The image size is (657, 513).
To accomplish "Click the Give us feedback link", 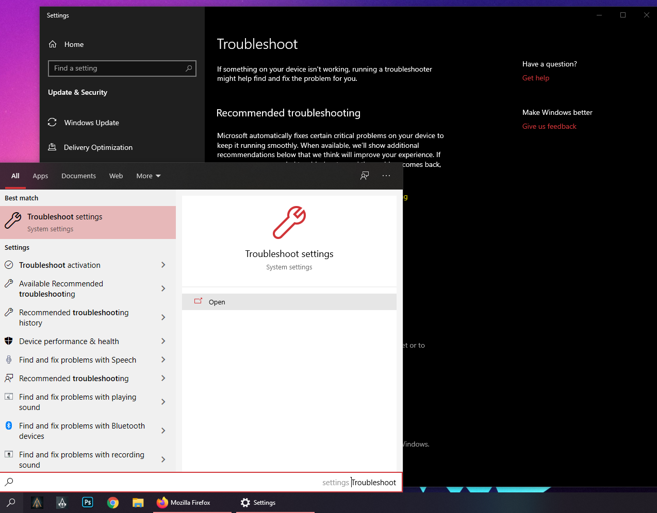I will (x=549, y=126).
